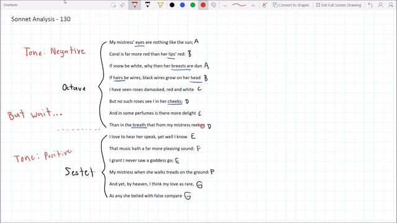Click the OneNote app title

11,5
